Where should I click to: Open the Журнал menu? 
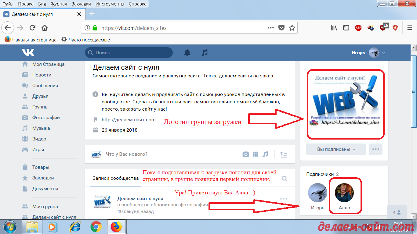coord(59,4)
